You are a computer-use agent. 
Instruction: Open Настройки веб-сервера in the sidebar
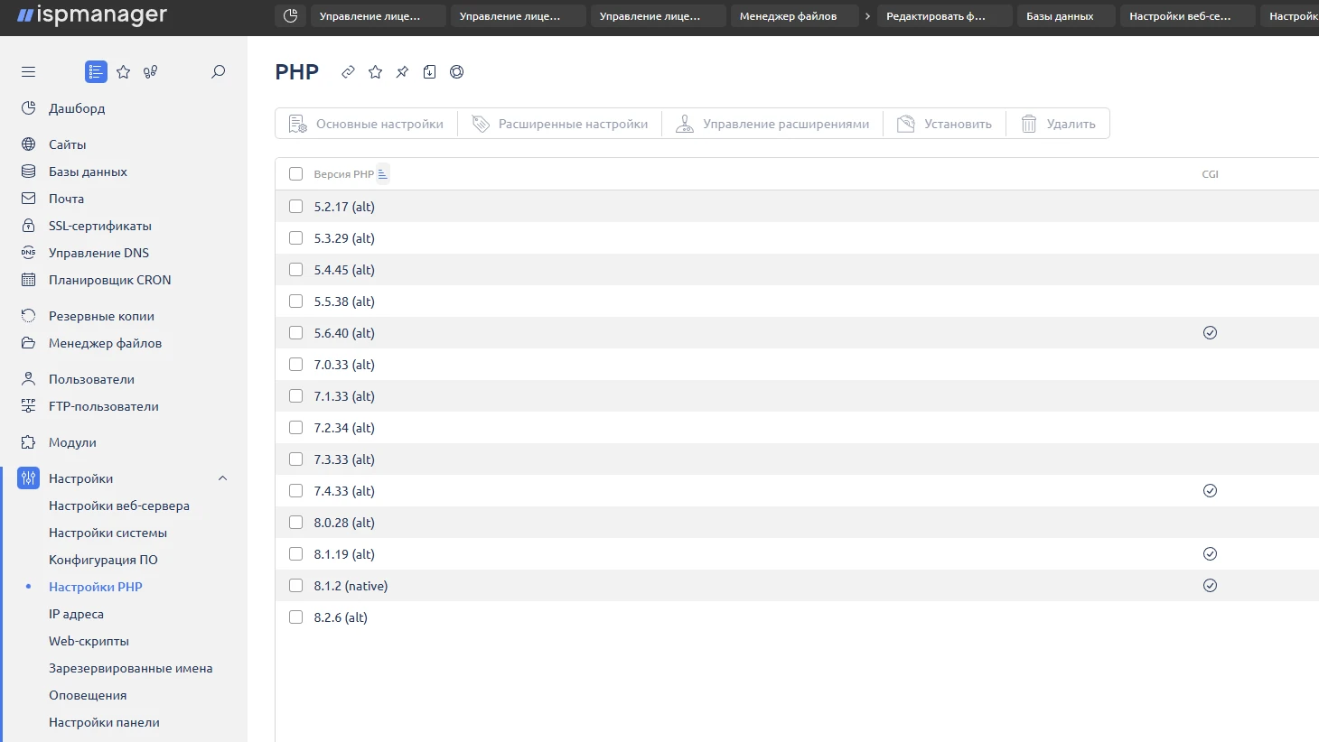tap(119, 505)
